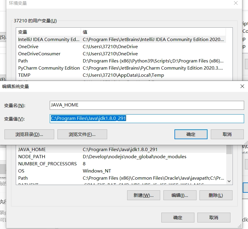Click 取消 at bottom of 环境变量 window
The image size is (248, 229).
tap(214, 218)
